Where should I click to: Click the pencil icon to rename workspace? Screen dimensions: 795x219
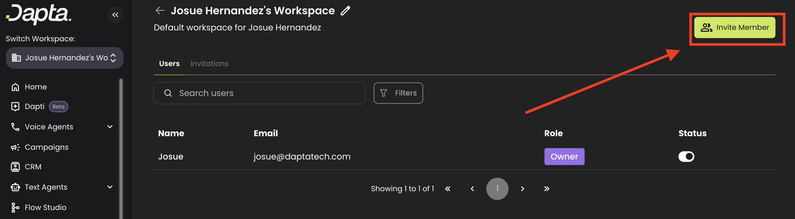(x=345, y=11)
